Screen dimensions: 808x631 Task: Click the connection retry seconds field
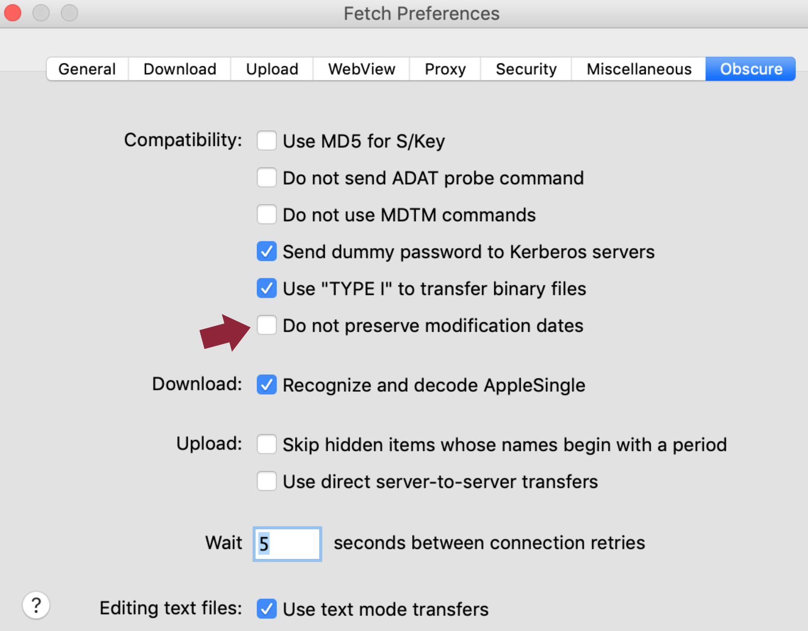(x=287, y=544)
